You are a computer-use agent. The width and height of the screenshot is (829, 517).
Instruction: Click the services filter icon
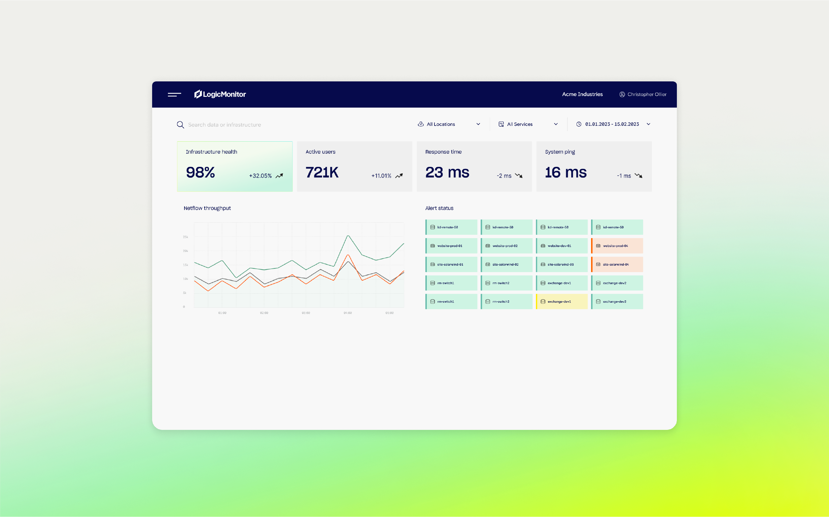click(501, 124)
